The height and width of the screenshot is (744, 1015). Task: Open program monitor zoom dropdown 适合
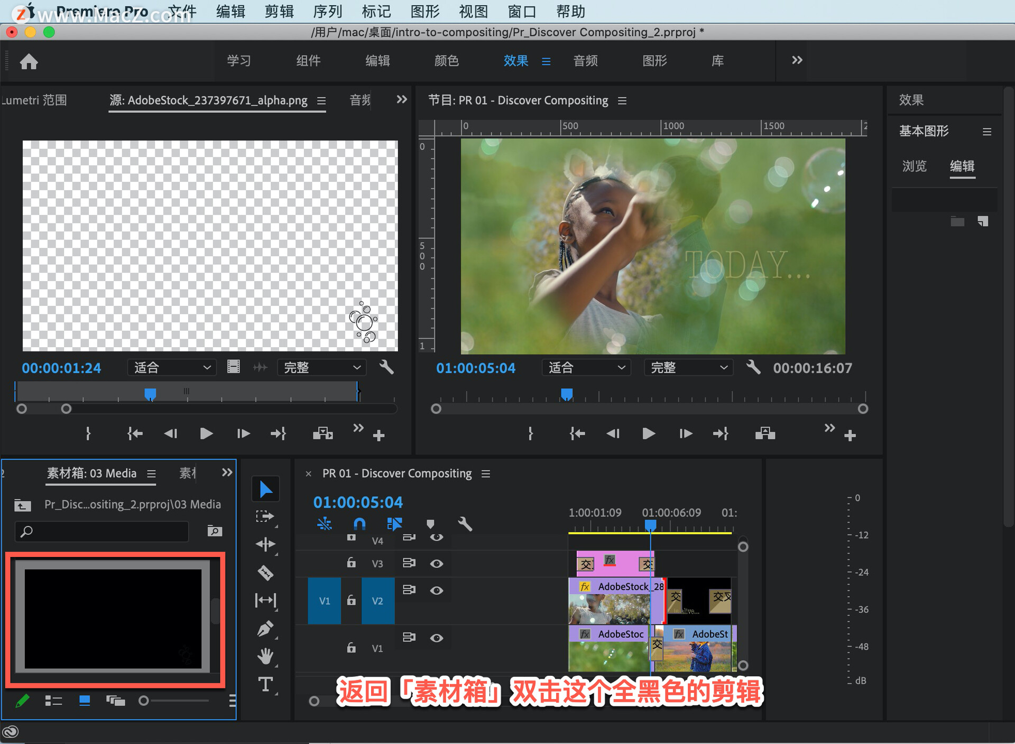[586, 367]
